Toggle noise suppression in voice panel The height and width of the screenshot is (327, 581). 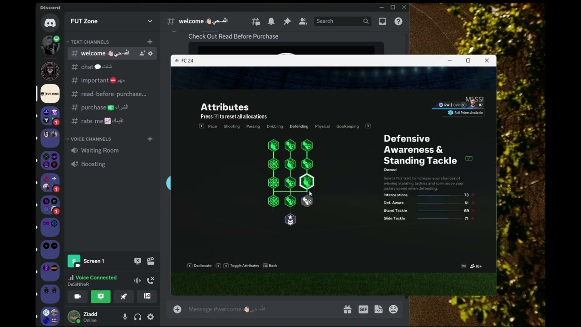tap(138, 280)
